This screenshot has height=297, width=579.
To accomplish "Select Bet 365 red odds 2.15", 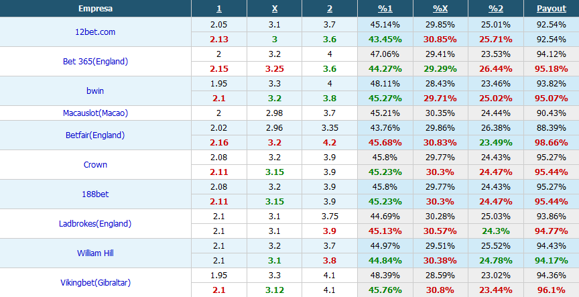I will [x=219, y=69].
